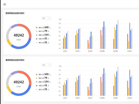This screenshot has width=139, height=104.
Task: Click the gray segment of the lower donut chart
Action: [8, 80]
